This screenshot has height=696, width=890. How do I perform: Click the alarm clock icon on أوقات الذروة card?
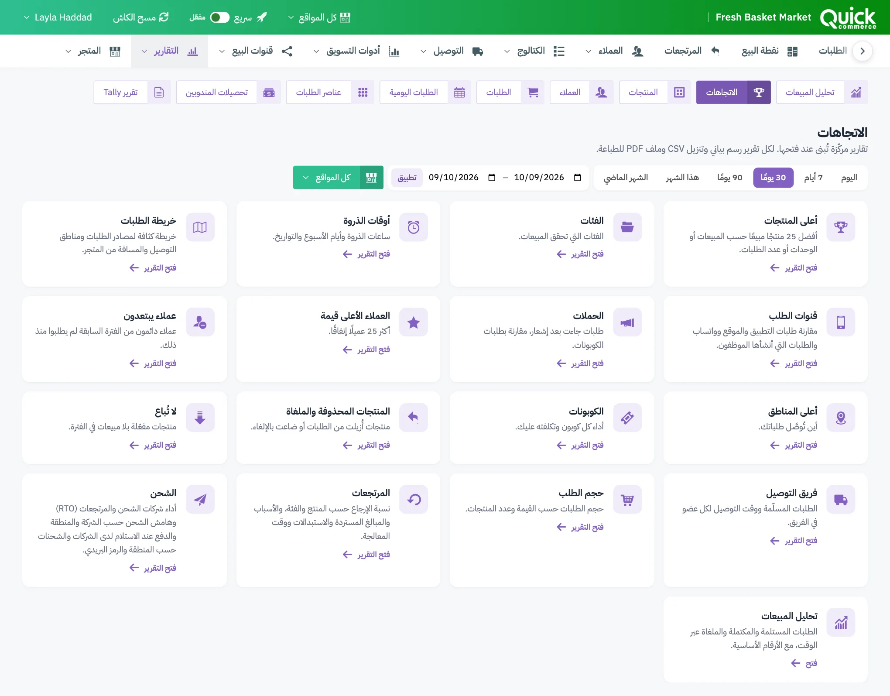point(414,227)
